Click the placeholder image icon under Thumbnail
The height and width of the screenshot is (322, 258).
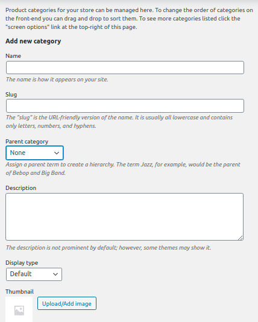(19, 310)
